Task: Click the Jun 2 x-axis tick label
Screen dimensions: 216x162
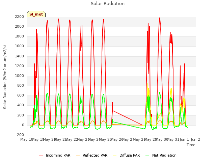Action: coord(195,139)
